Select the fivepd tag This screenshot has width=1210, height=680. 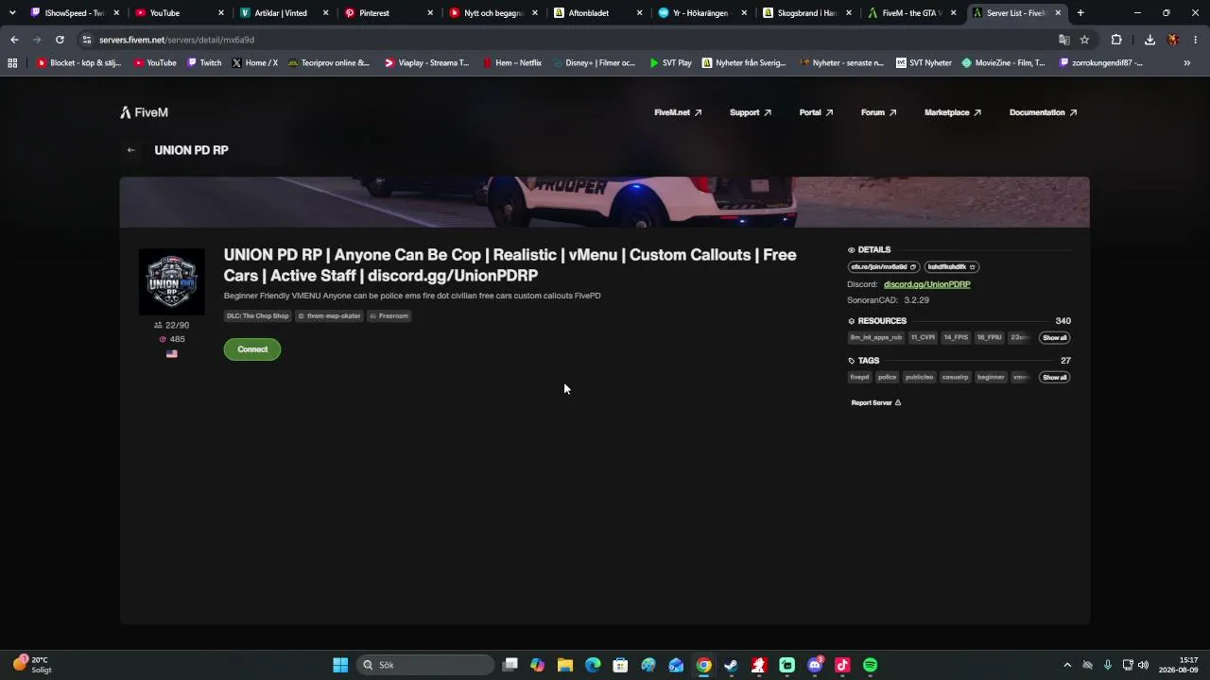[x=859, y=378]
